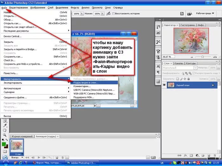
Task: Open the Нажим flow percentage arrow
Action: click(x=103, y=14)
